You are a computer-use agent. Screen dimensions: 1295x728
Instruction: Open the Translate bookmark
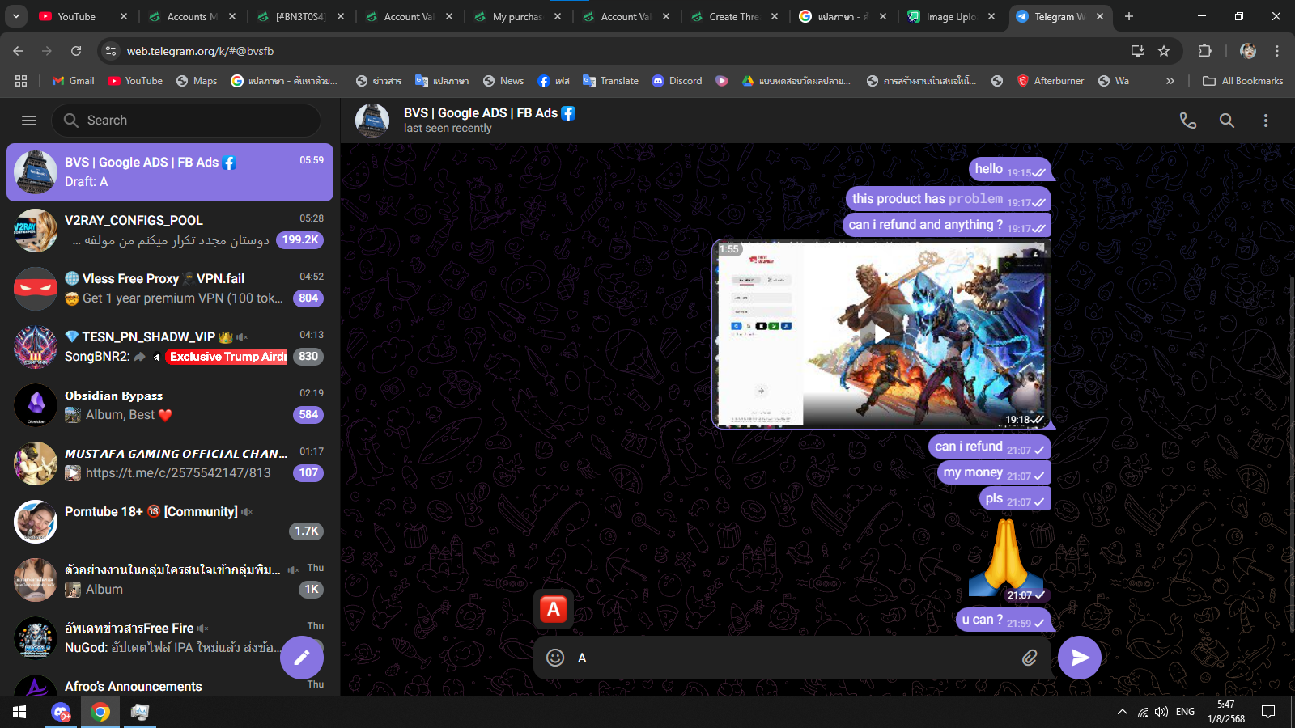[x=611, y=81]
